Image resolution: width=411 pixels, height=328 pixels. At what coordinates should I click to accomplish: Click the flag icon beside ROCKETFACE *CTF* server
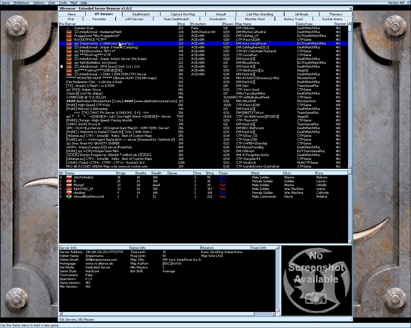[69, 40]
